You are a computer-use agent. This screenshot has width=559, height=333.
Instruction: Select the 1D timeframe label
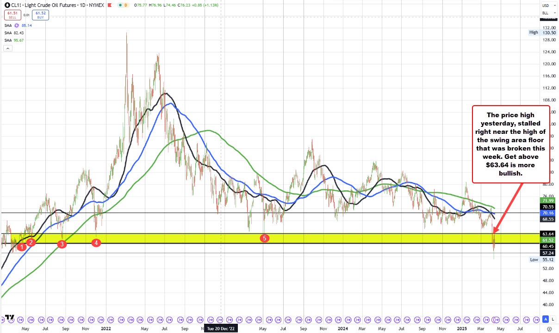pos(83,5)
